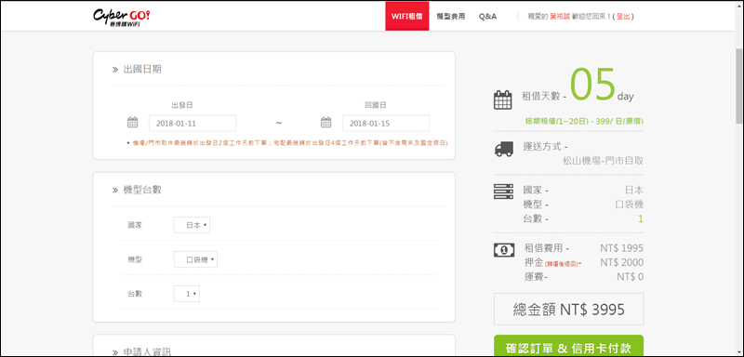744x357 pixels.
Task: Click the large 05 day count
Action: pos(592,86)
